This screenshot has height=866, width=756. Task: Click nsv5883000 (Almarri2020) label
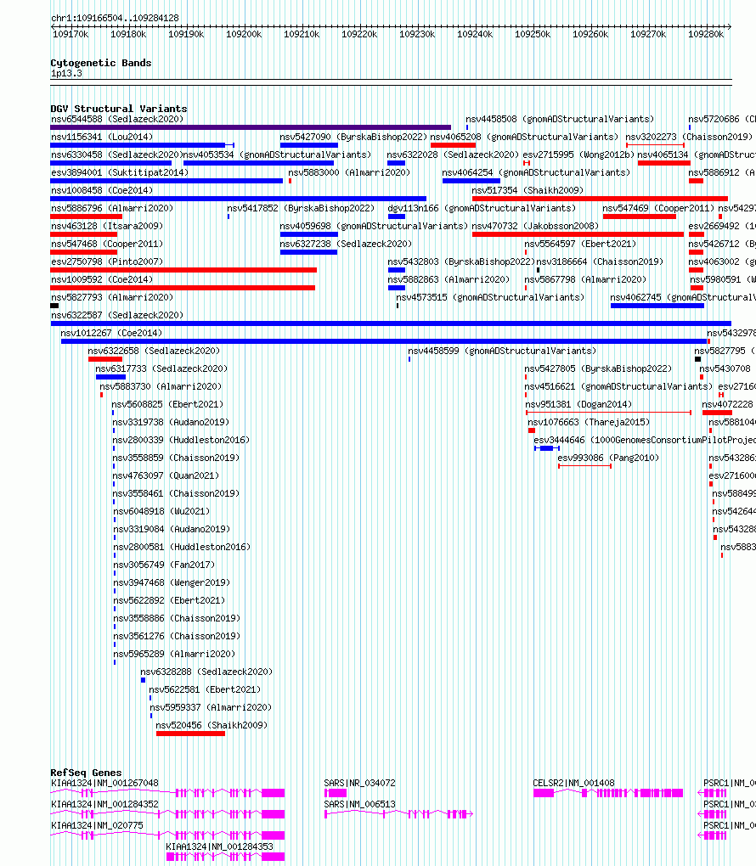tap(349, 173)
